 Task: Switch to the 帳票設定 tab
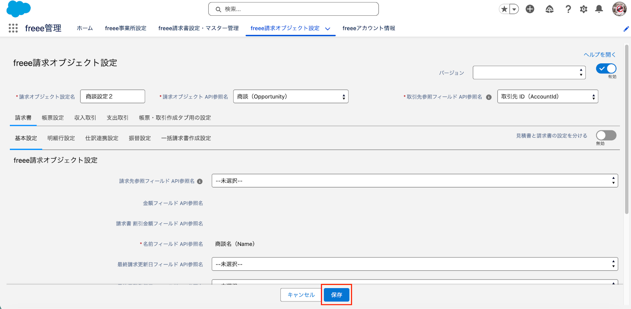click(x=53, y=118)
